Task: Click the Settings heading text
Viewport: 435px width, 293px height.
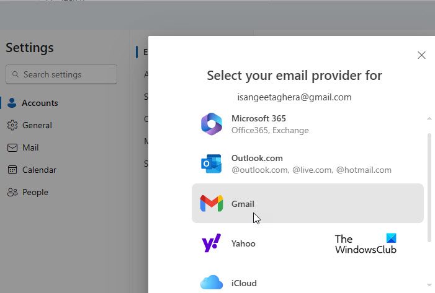Action: [x=30, y=48]
